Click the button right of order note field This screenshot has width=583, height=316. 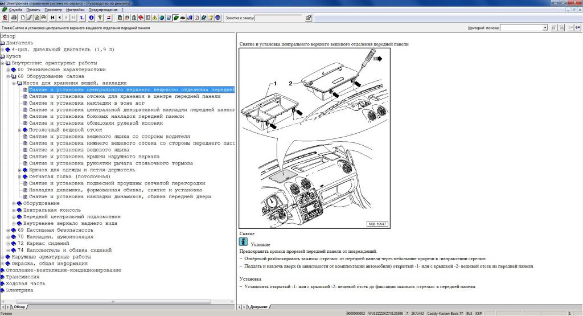308,18
